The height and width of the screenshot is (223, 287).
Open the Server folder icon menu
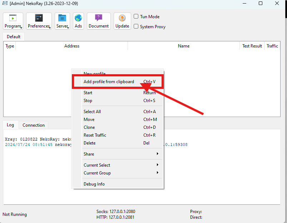coord(62,21)
